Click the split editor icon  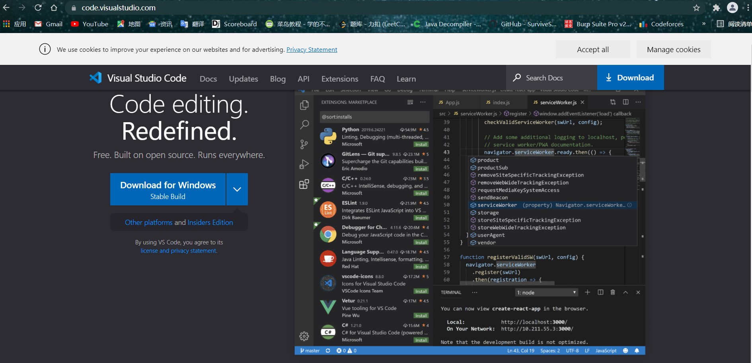pyautogui.click(x=625, y=102)
